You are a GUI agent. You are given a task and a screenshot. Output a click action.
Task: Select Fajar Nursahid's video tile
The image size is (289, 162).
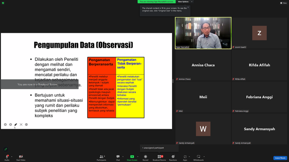[203, 33]
